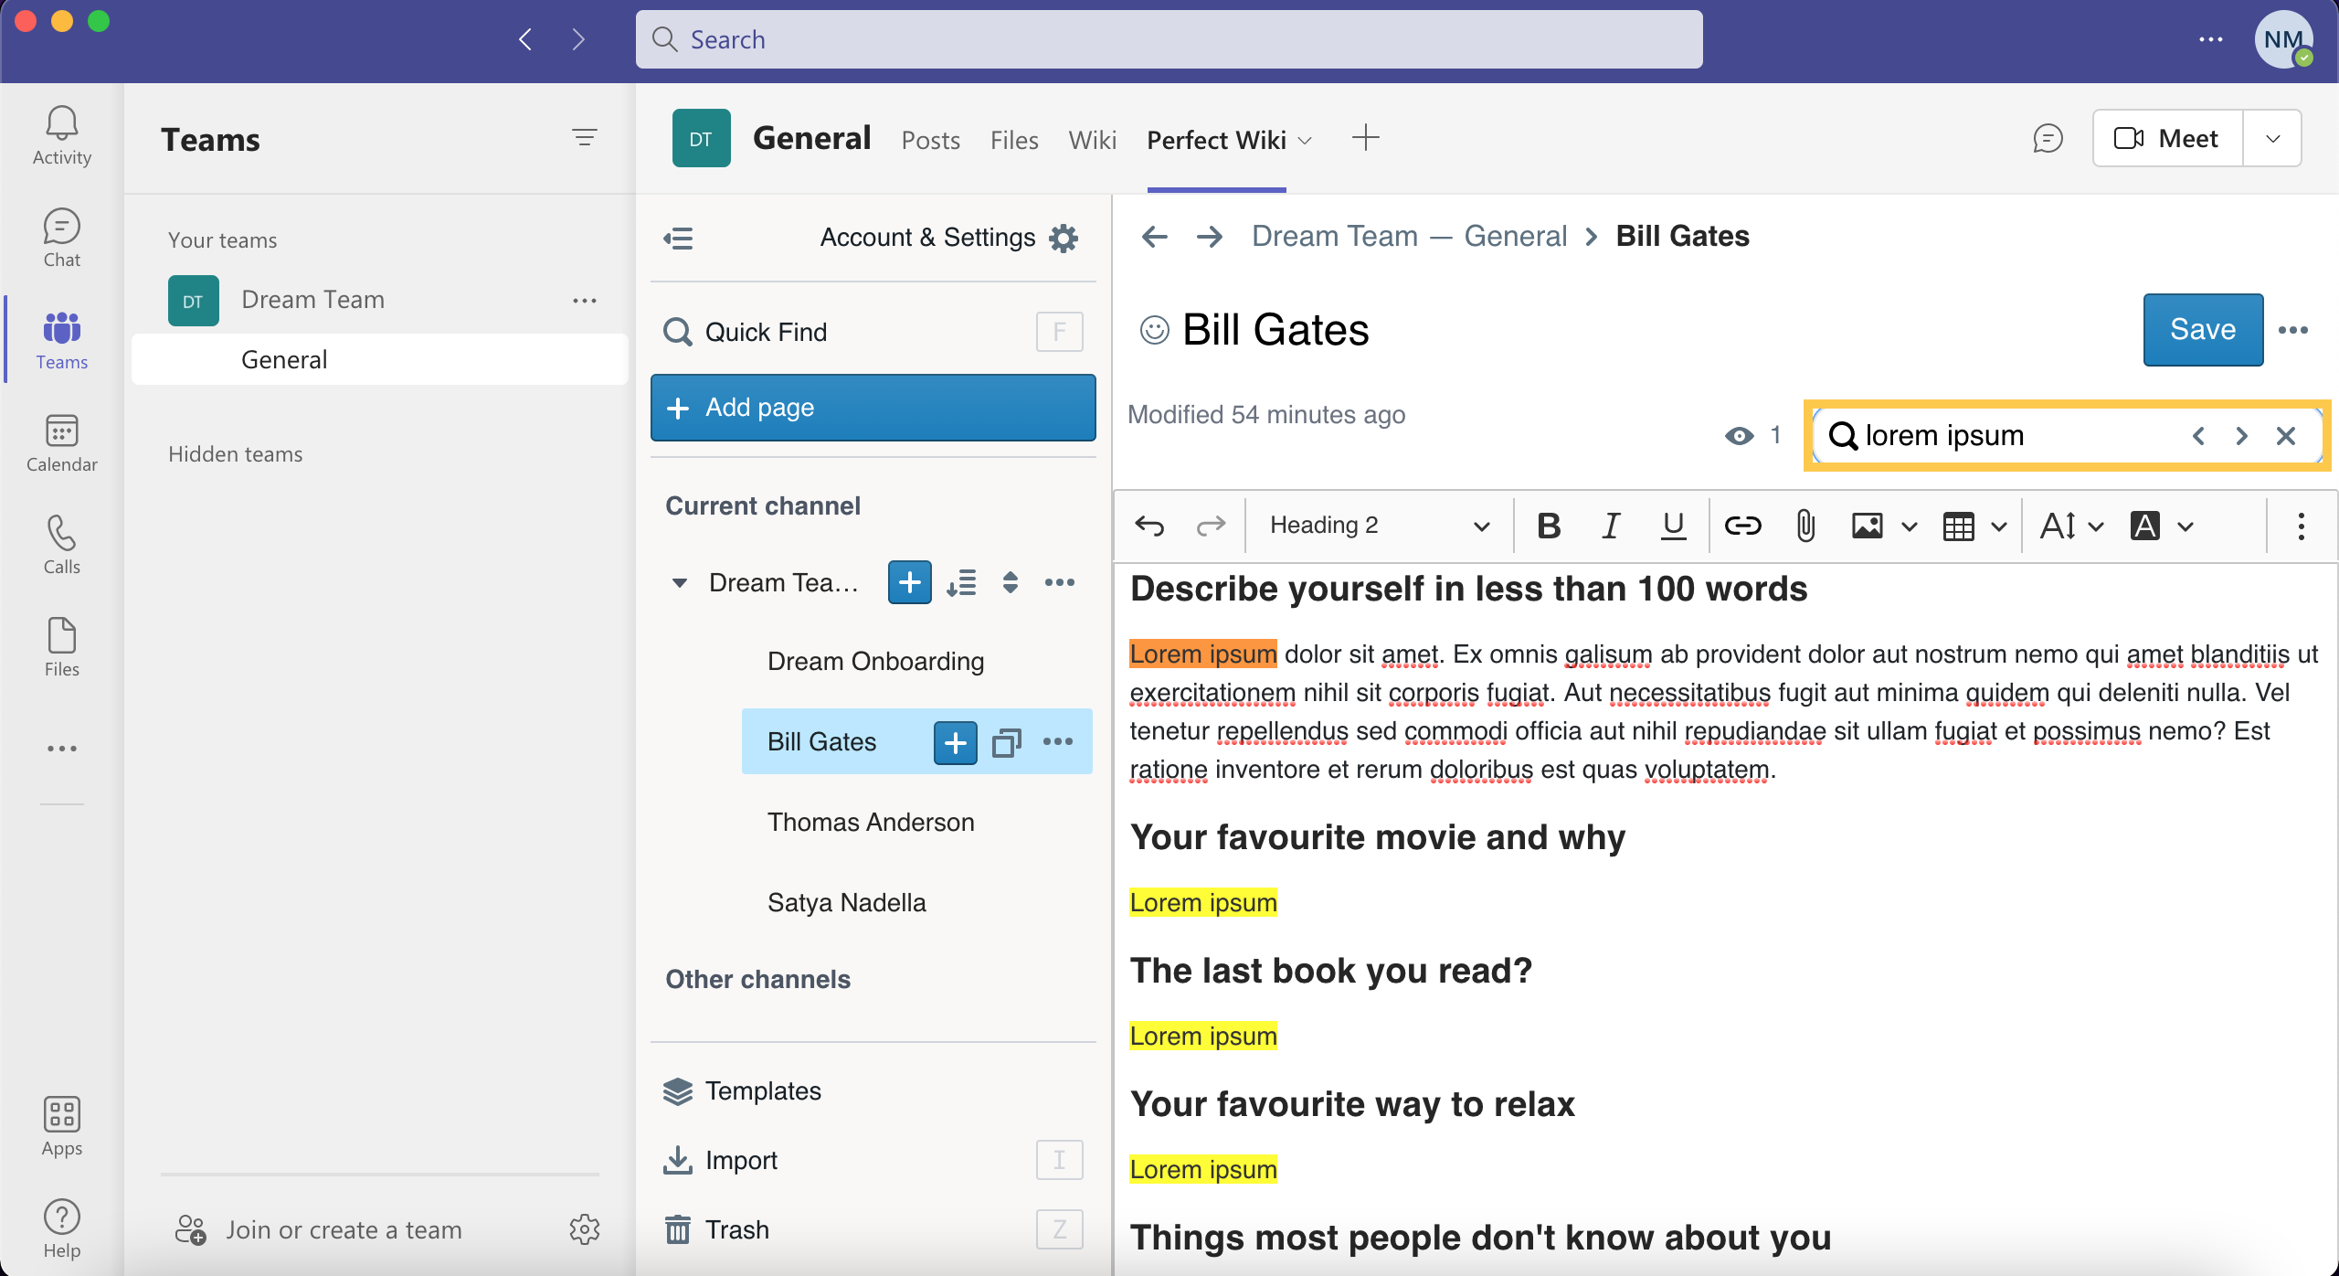Viewport: 2339px width, 1276px height.
Task: Duplicate the Bill Gates page
Action: click(x=1006, y=742)
